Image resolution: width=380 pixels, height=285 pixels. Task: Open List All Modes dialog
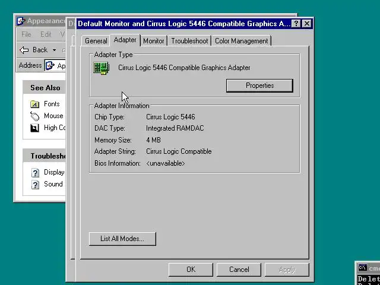(x=122, y=239)
